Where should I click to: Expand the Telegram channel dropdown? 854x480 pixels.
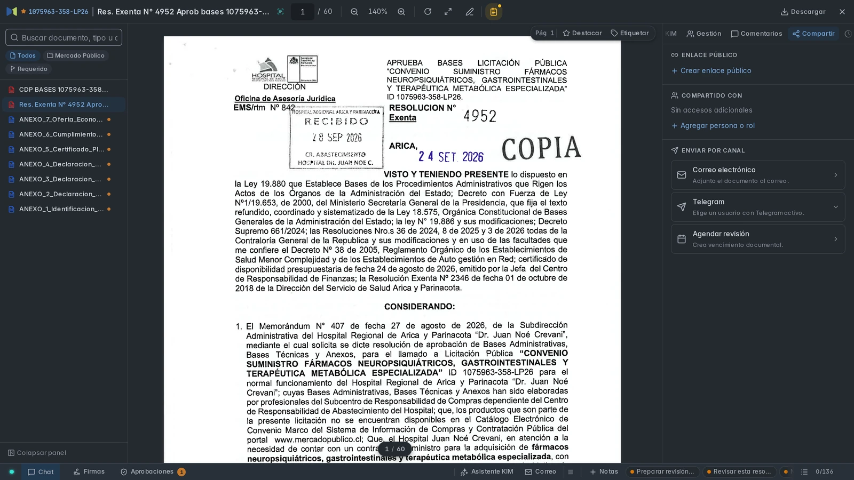pyautogui.click(x=758, y=207)
